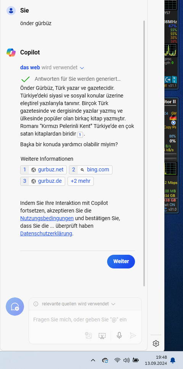
Task: Click the 47% CPU usage value
Action: click(173, 26)
